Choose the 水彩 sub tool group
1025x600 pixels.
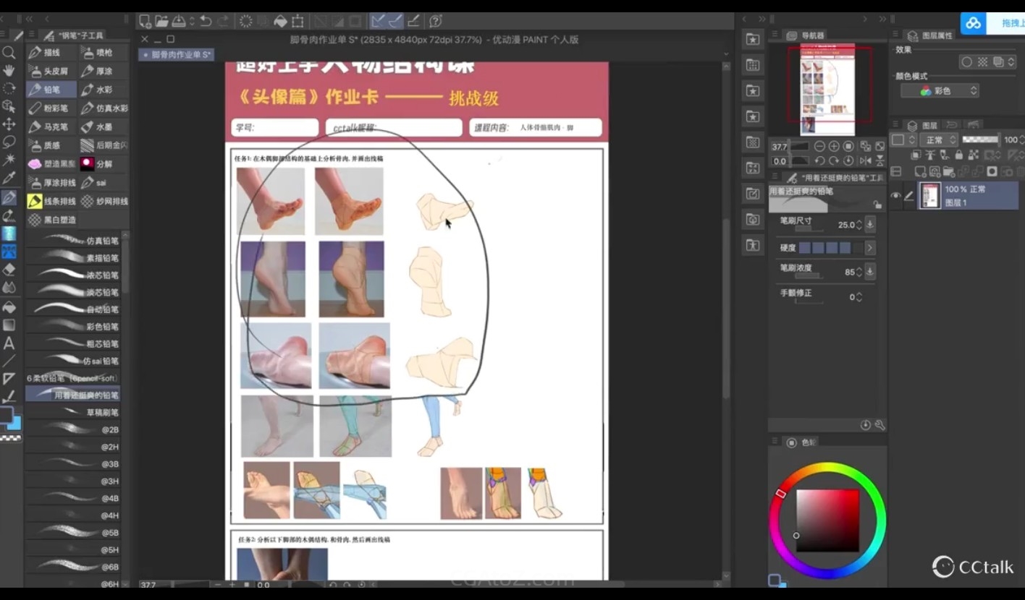[x=98, y=90]
